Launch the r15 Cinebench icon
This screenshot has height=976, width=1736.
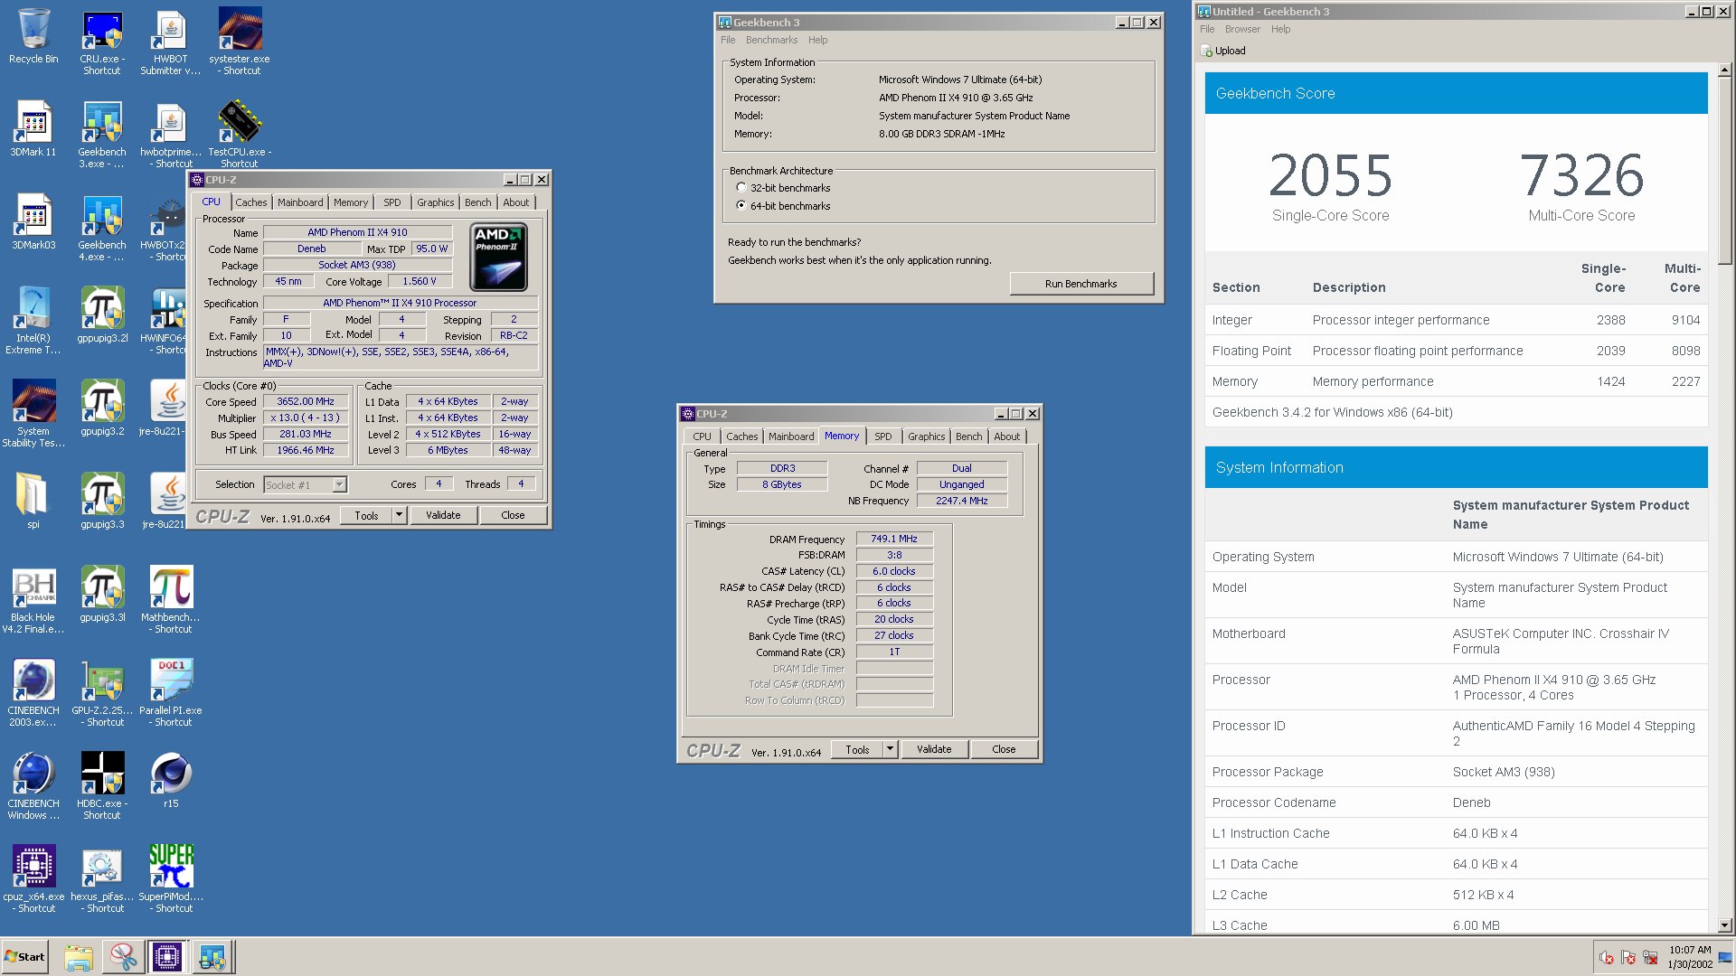click(171, 781)
